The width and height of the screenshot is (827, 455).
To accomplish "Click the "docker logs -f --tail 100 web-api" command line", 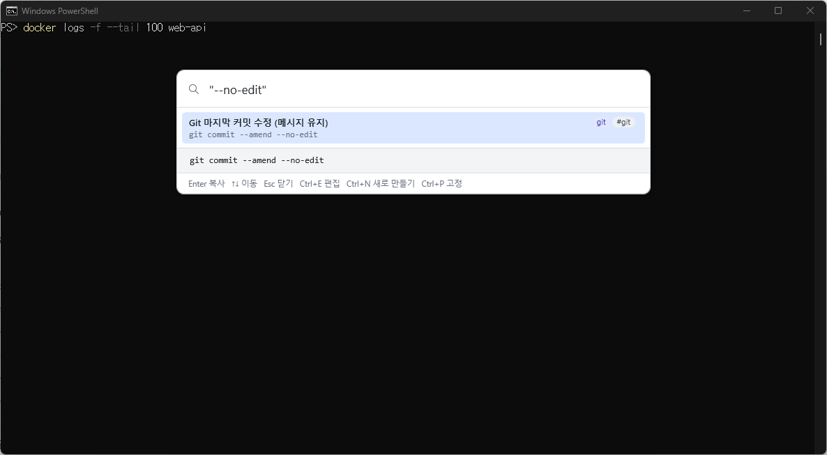I will pyautogui.click(x=114, y=27).
